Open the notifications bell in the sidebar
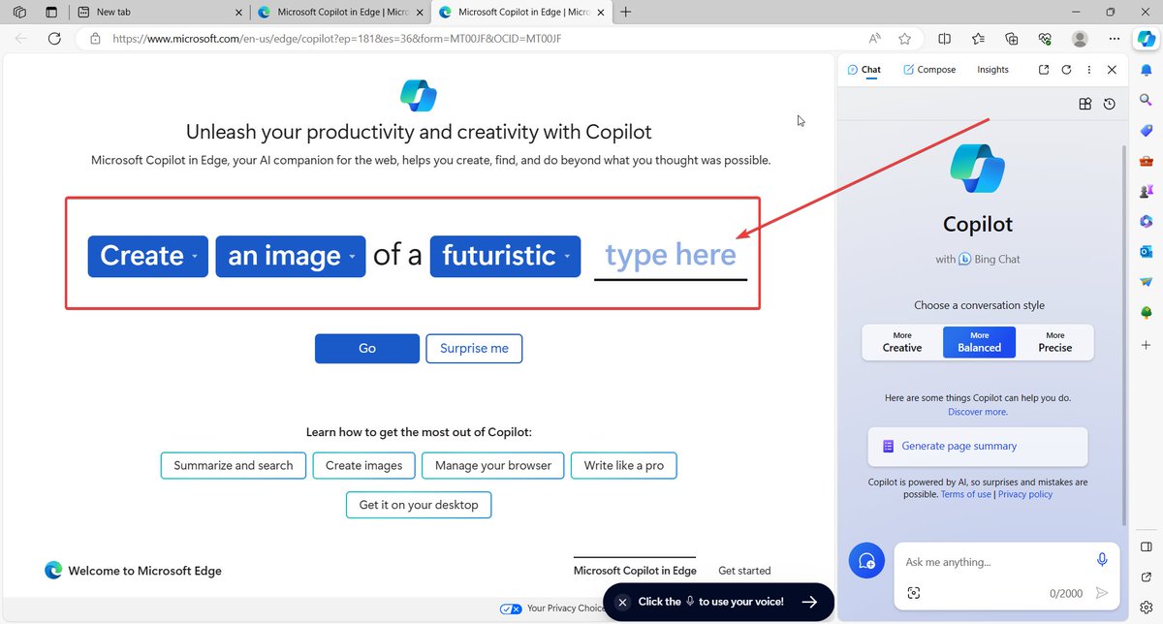Image resolution: width=1163 pixels, height=624 pixels. (1146, 70)
